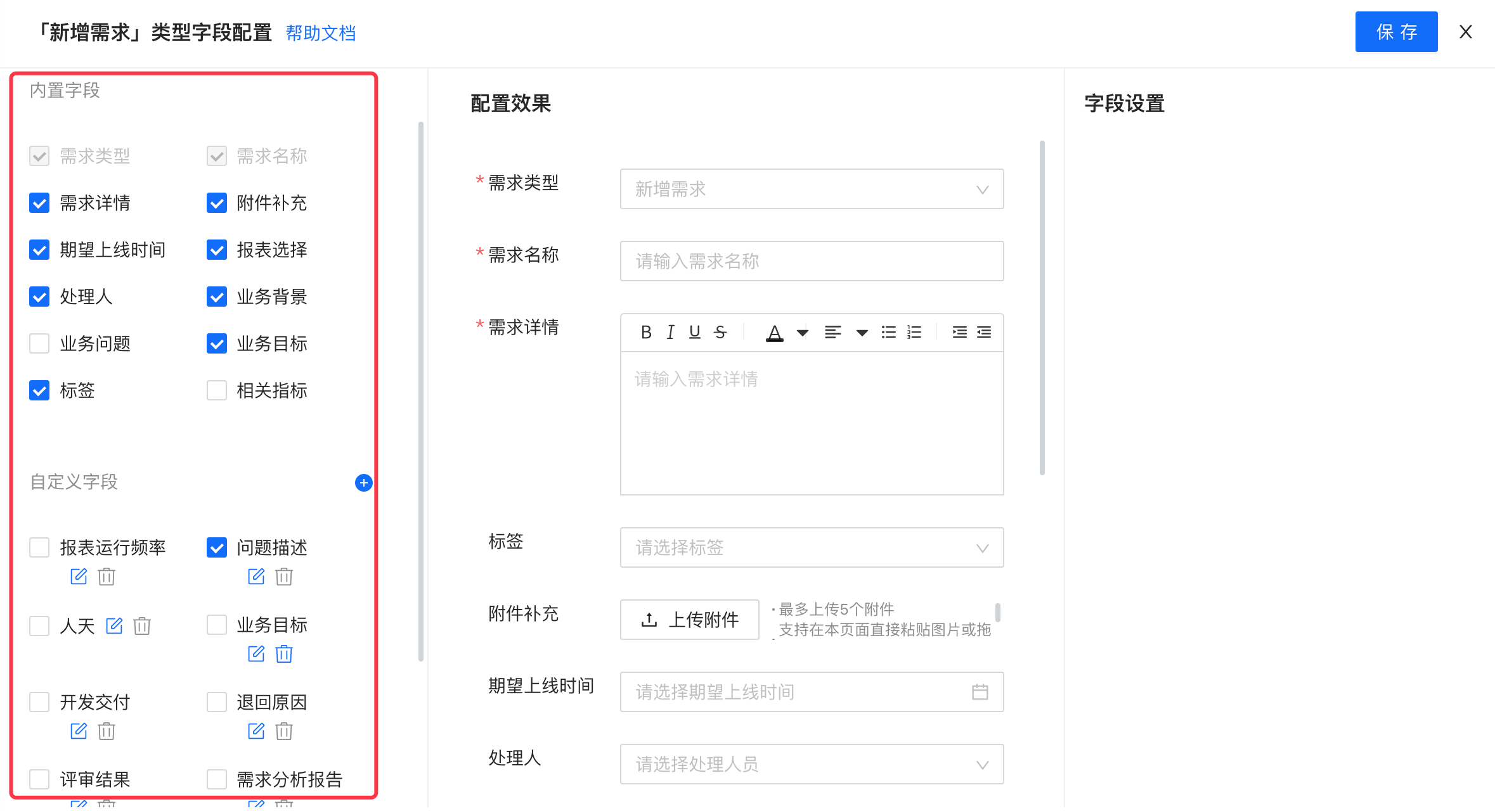
Task: Click the 请输入需求名称 input field
Action: [x=812, y=261]
